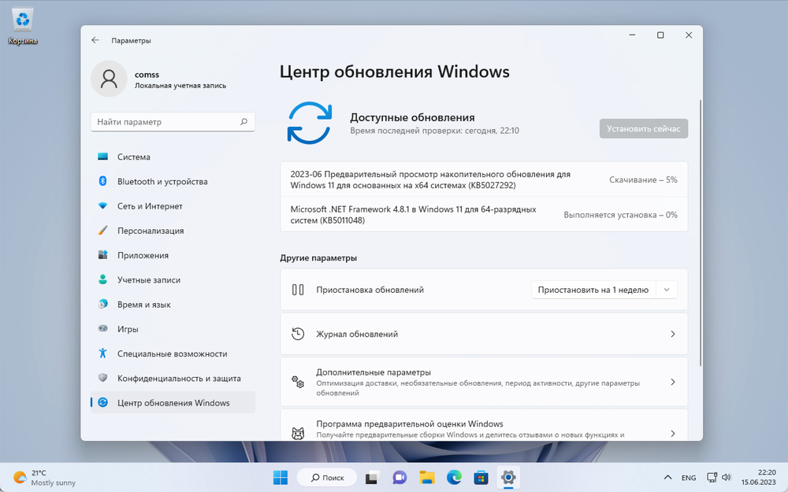Click the volume speaker tray icon

pyautogui.click(x=727, y=478)
